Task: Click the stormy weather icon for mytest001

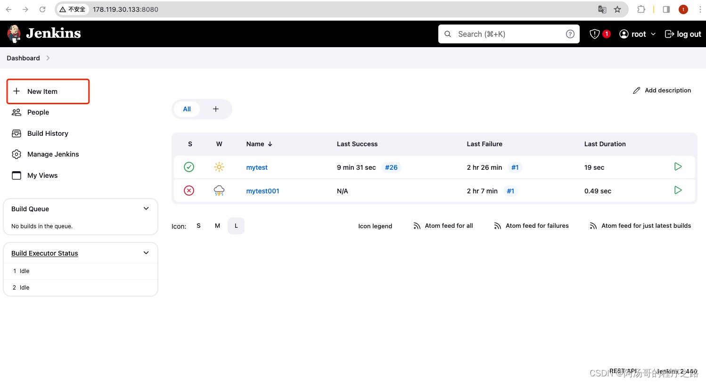Action: coord(219,191)
